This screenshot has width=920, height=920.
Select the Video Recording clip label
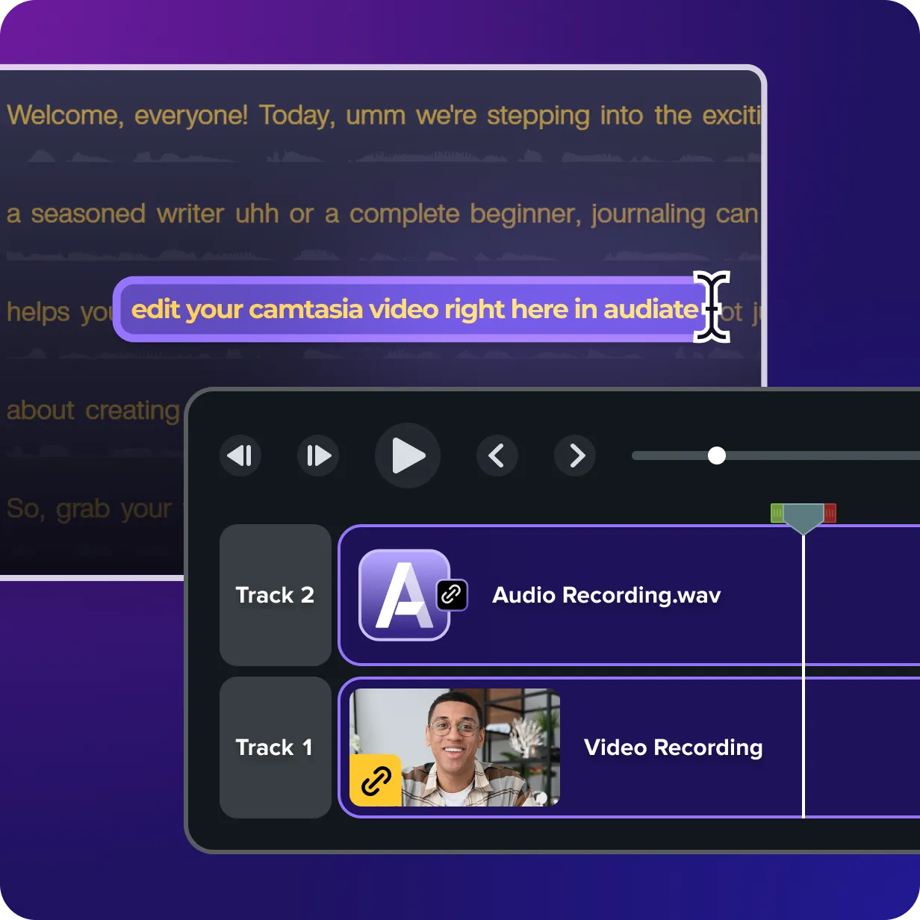(x=674, y=747)
